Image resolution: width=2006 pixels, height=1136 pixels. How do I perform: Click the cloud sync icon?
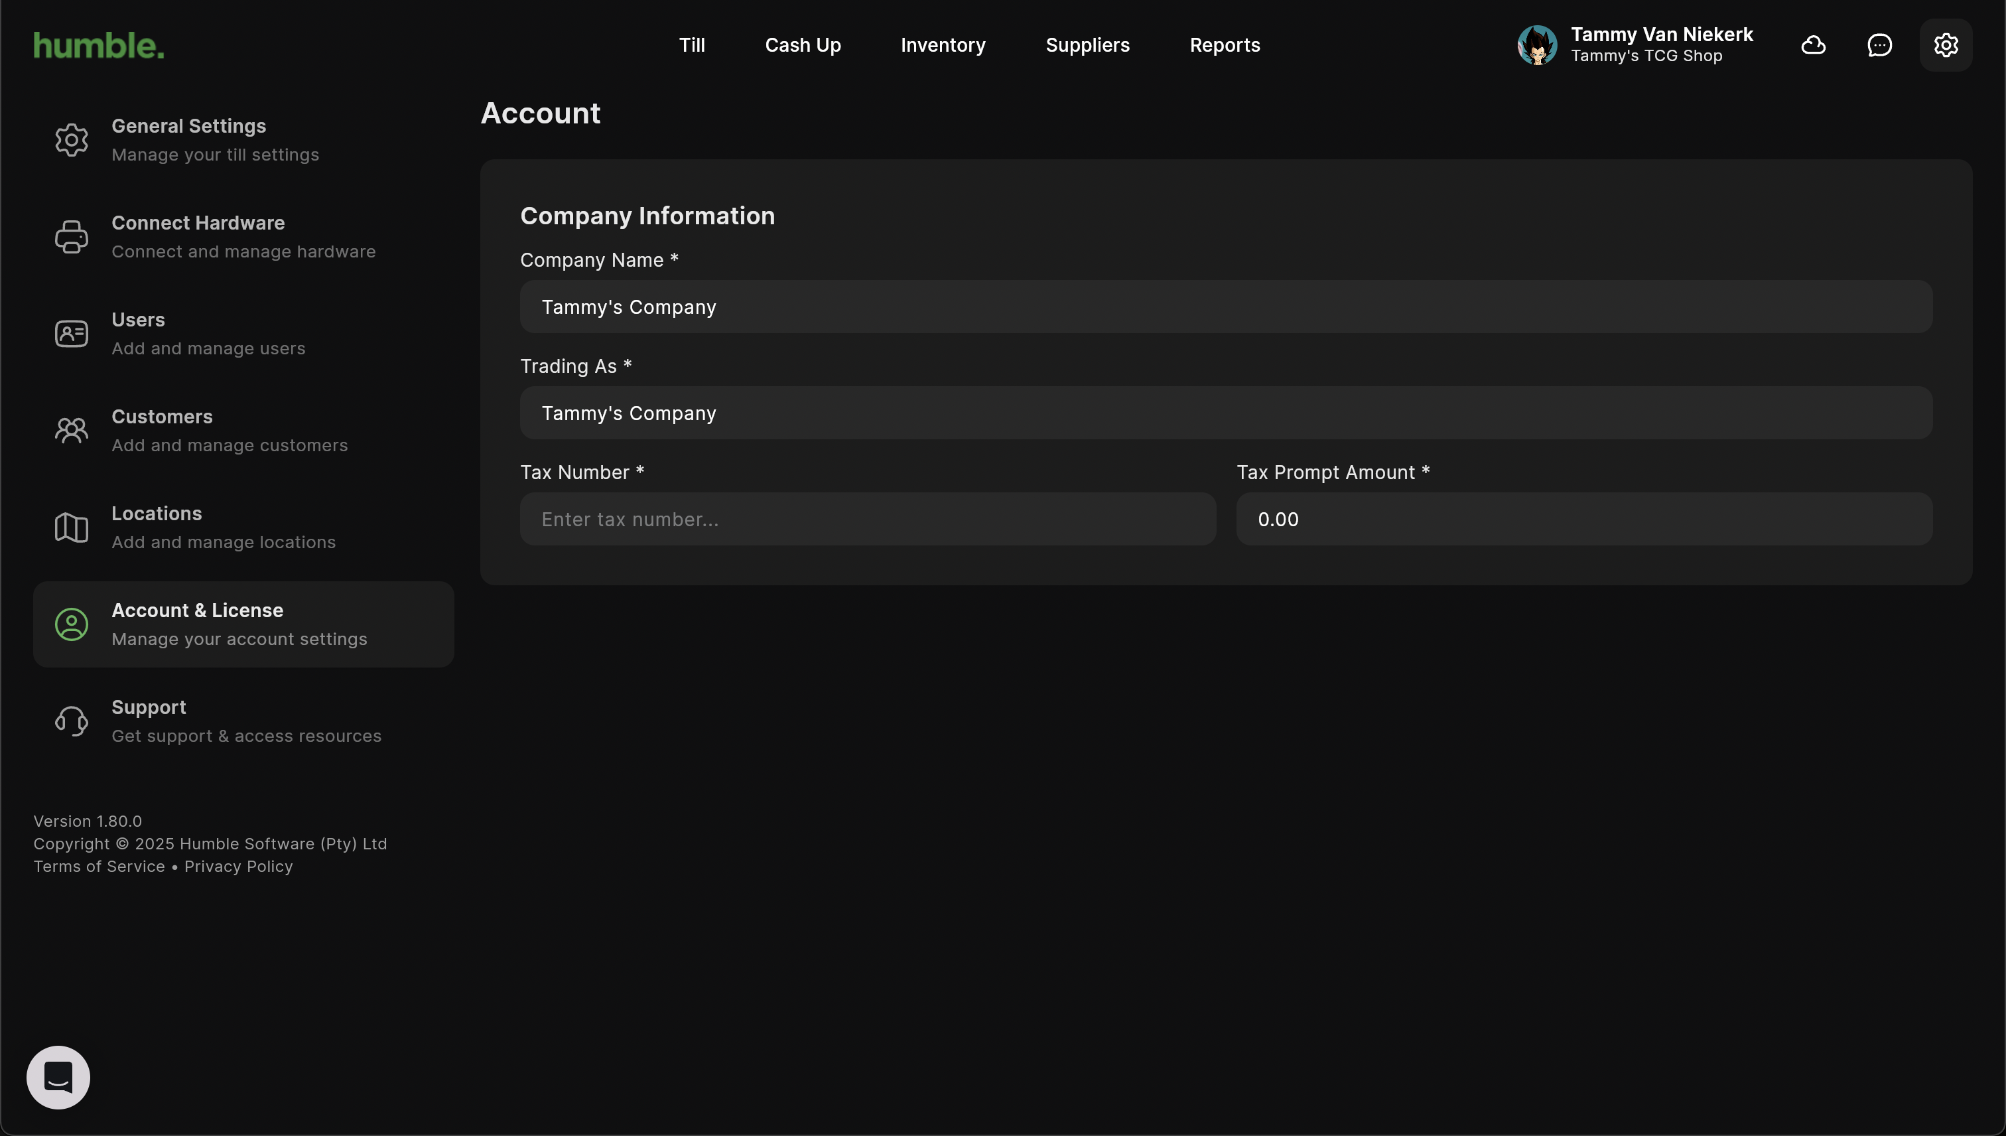pyautogui.click(x=1814, y=45)
